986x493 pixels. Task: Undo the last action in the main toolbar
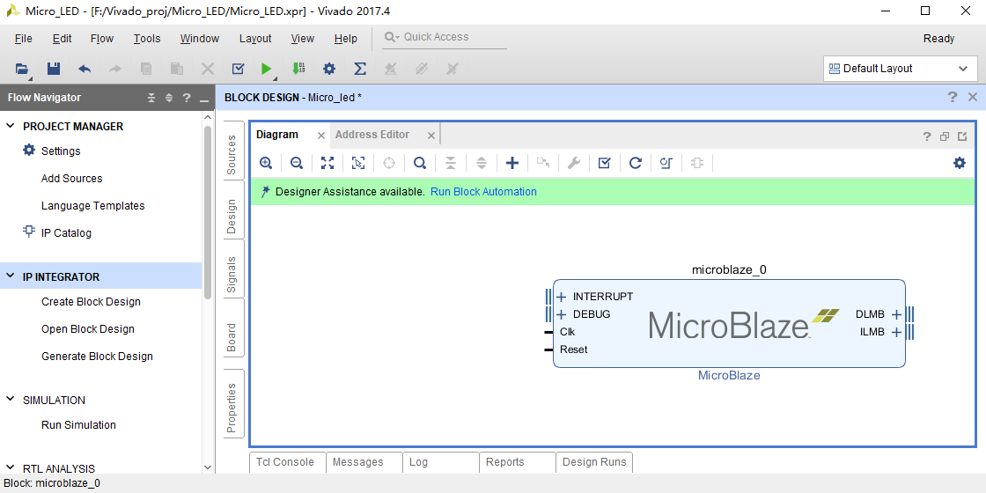coord(85,69)
